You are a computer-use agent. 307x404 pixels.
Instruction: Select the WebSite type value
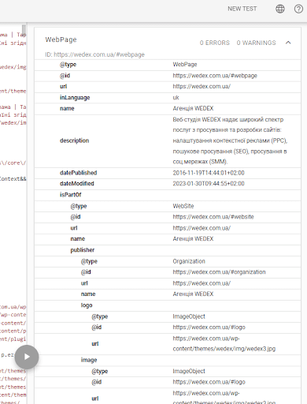(x=183, y=206)
